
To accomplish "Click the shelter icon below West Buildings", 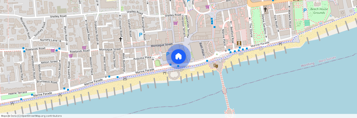I will point(125,79).
